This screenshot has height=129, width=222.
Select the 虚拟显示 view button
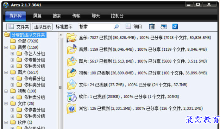[x=42, y=27]
